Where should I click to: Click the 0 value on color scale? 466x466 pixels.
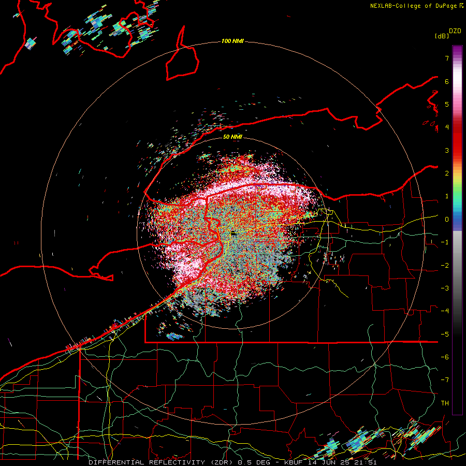click(x=447, y=220)
